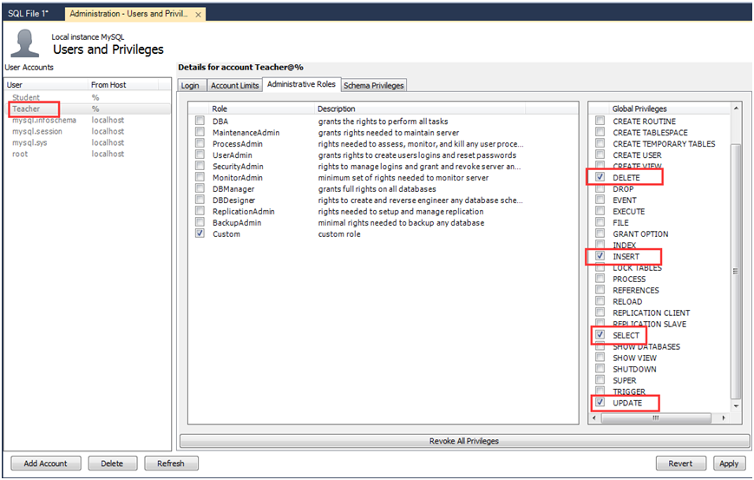Check CREATE ROUTINE global privilege

coord(600,121)
